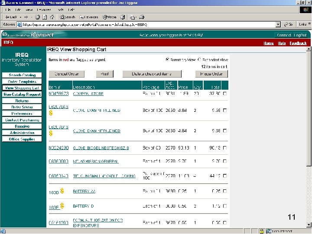Click the History icon in toolbar
Screen dimensions: 312x234
[x=123, y=17]
